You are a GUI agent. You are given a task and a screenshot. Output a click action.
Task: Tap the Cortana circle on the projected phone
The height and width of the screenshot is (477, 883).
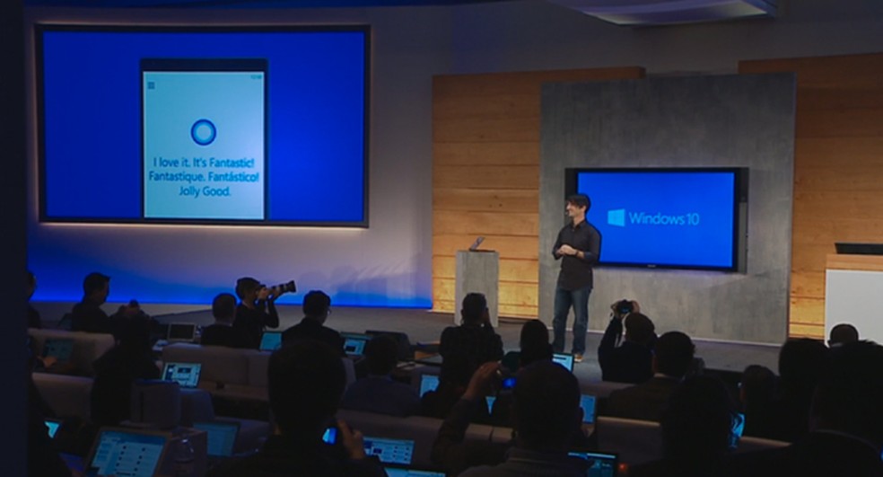204,132
